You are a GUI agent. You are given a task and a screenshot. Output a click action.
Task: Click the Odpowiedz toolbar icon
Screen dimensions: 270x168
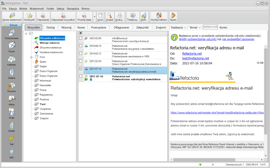[x=43, y=17]
